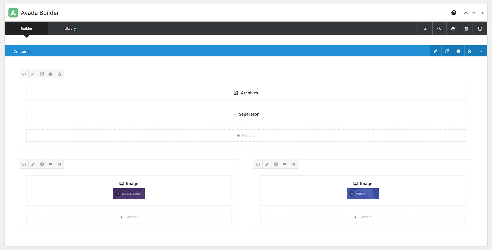Delete the left 1/2 column
The width and height of the screenshot is (492, 250).
click(59, 164)
